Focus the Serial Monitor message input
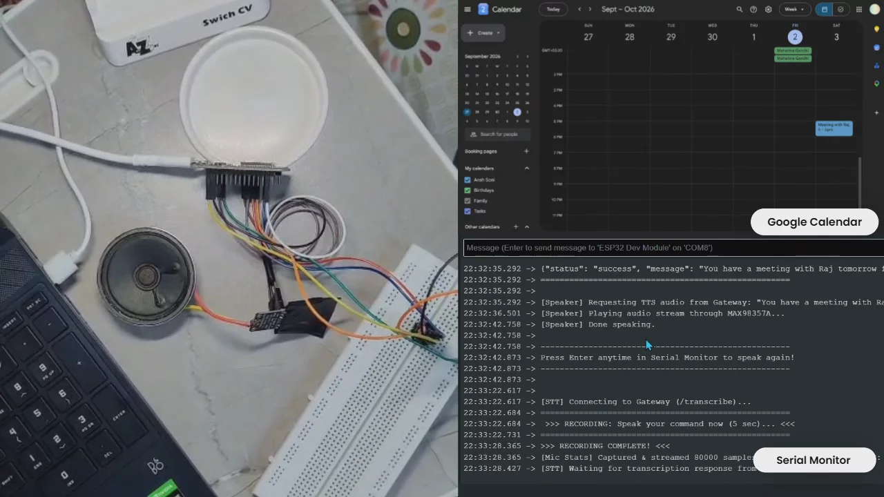This screenshot has height=497, width=884. (673, 248)
